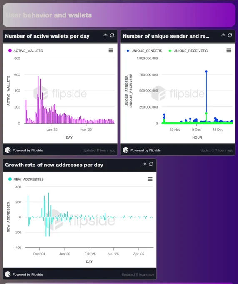Click the 'Apr '25' axis label in growth chart
This screenshot has height=284, width=238.
tap(139, 254)
